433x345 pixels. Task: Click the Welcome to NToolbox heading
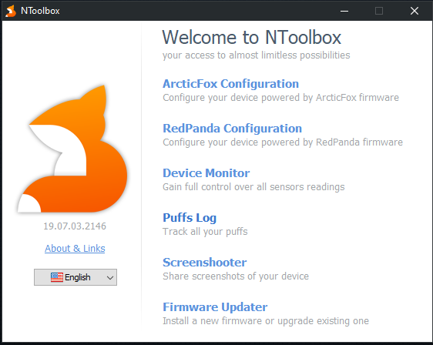tap(252, 37)
